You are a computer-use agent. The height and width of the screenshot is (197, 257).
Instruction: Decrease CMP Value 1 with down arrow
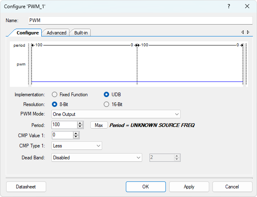[x=76, y=137]
